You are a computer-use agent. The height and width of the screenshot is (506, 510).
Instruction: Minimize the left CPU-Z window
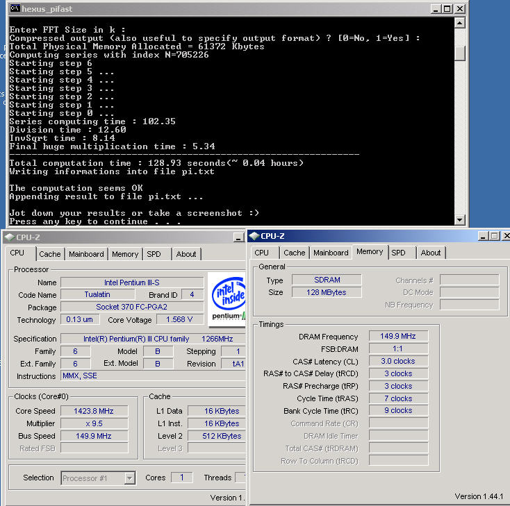[x=238, y=237]
